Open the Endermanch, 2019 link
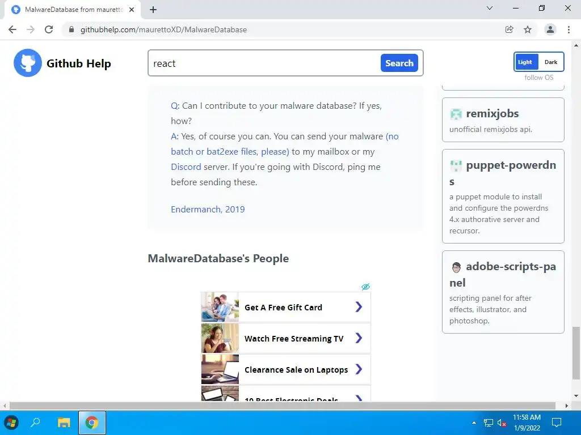This screenshot has width=581, height=435. (208, 210)
